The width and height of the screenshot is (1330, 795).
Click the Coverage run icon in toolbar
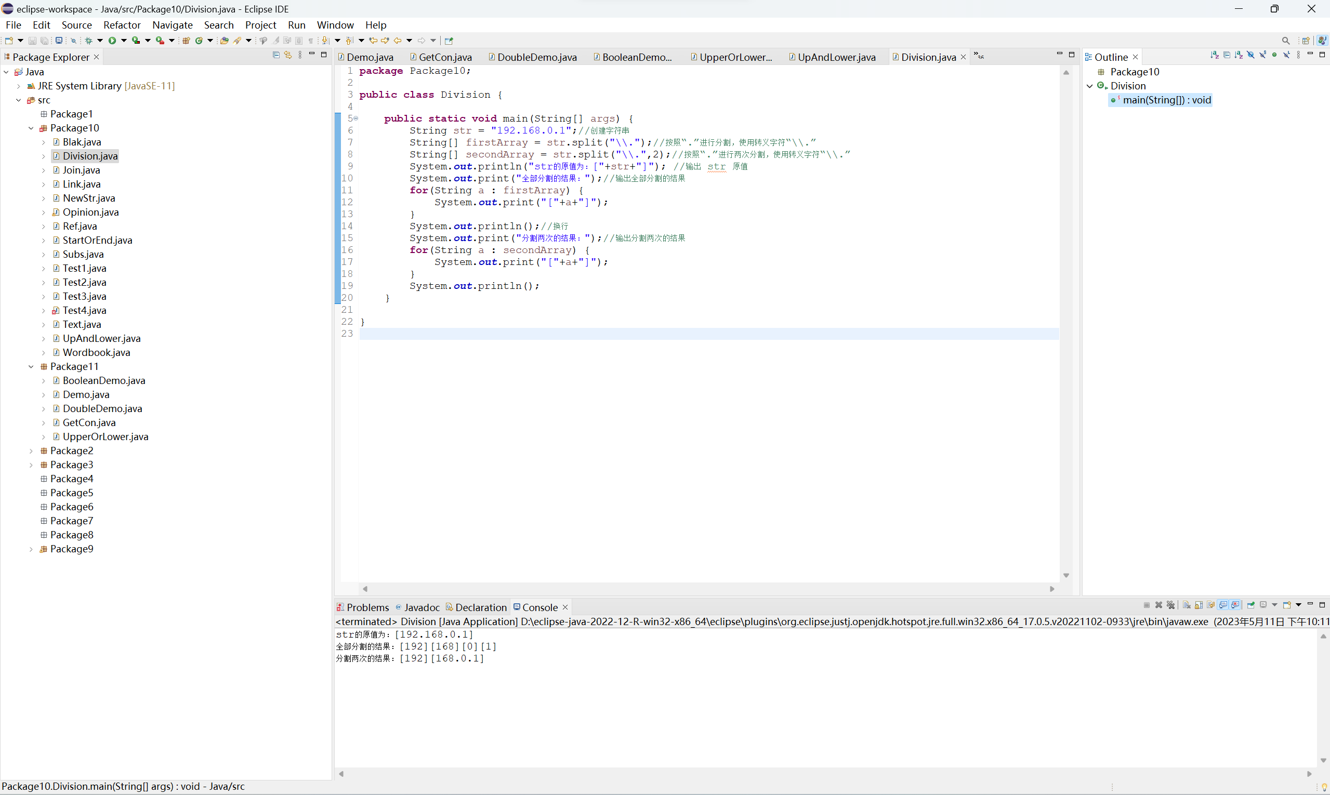136,41
